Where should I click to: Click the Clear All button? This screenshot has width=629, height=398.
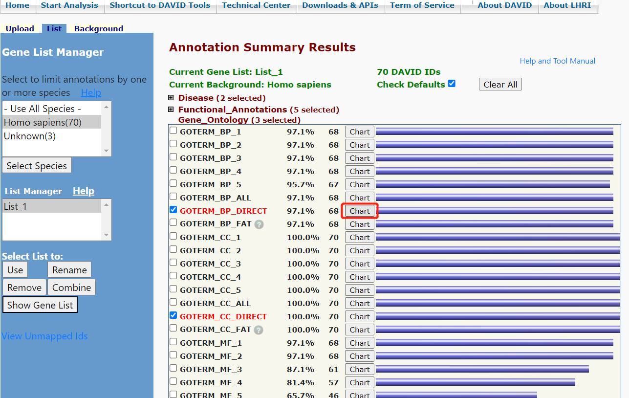(500, 85)
